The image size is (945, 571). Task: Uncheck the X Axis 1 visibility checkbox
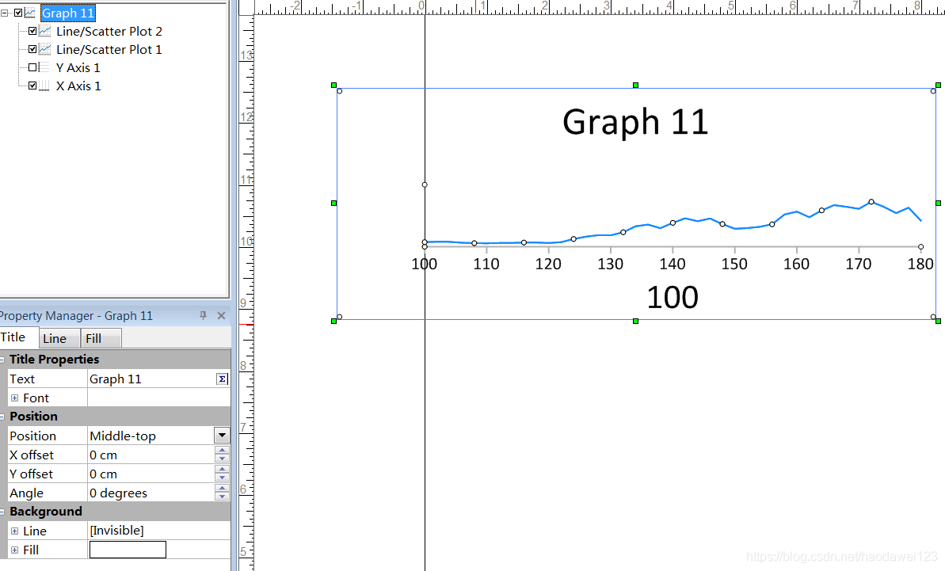(x=32, y=86)
